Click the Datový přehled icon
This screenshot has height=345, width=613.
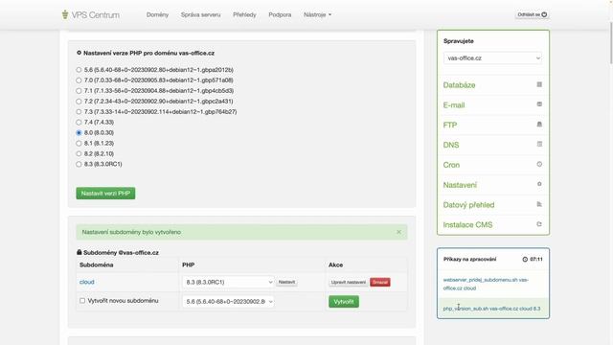[x=539, y=204]
